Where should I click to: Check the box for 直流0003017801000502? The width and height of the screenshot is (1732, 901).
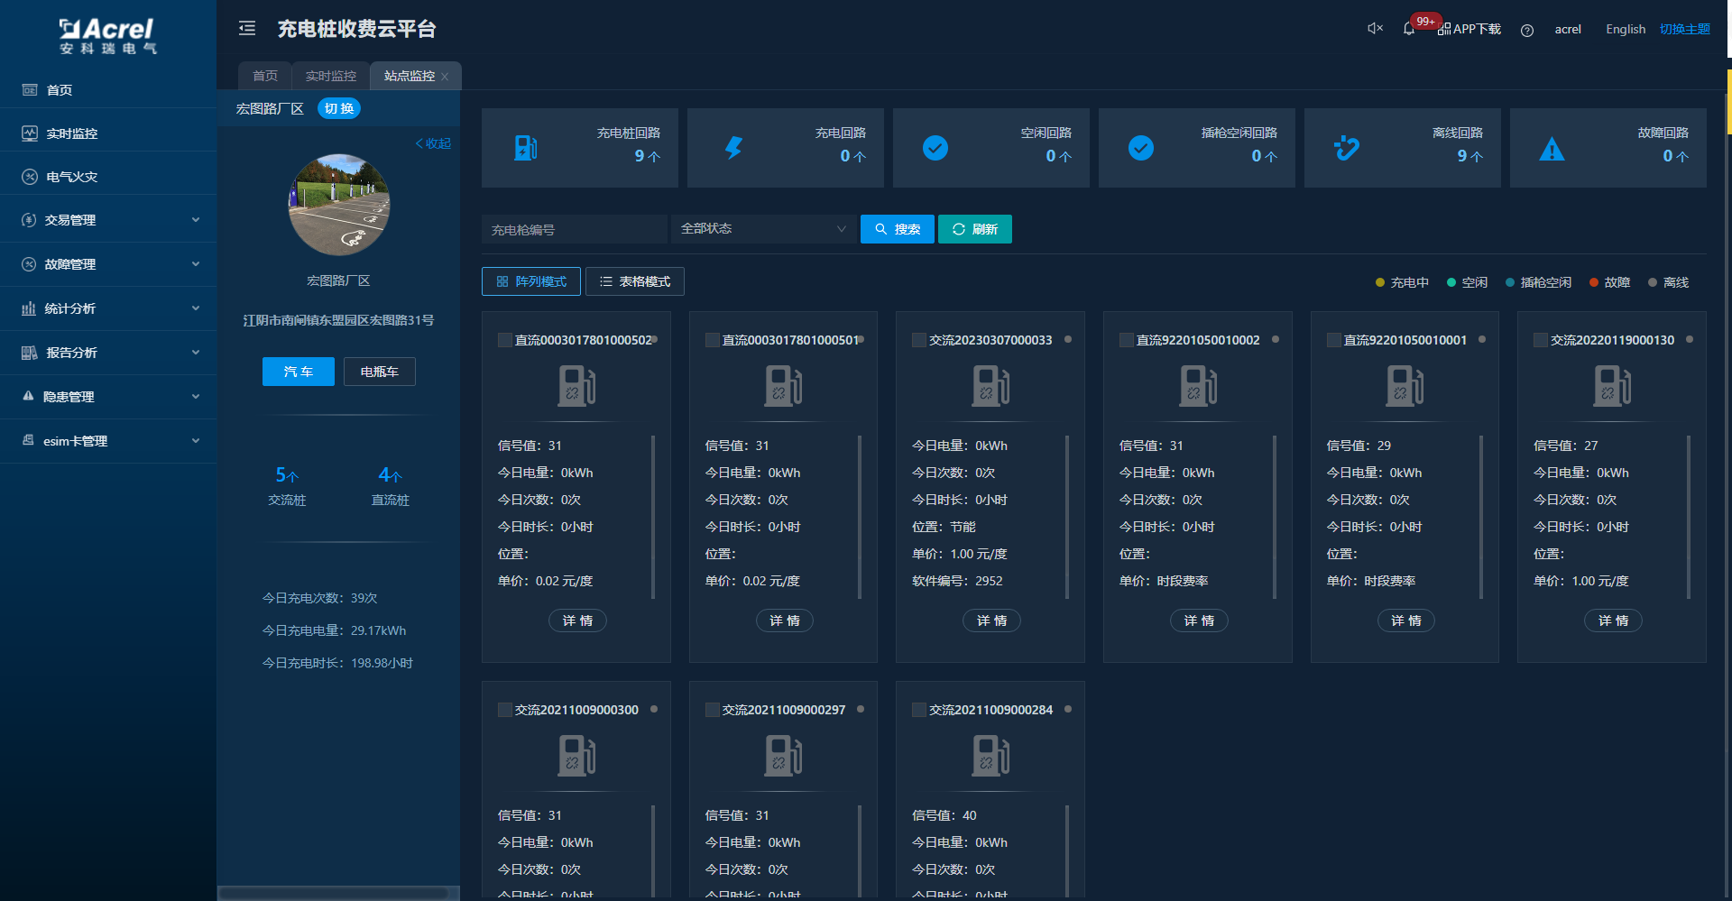pos(505,340)
